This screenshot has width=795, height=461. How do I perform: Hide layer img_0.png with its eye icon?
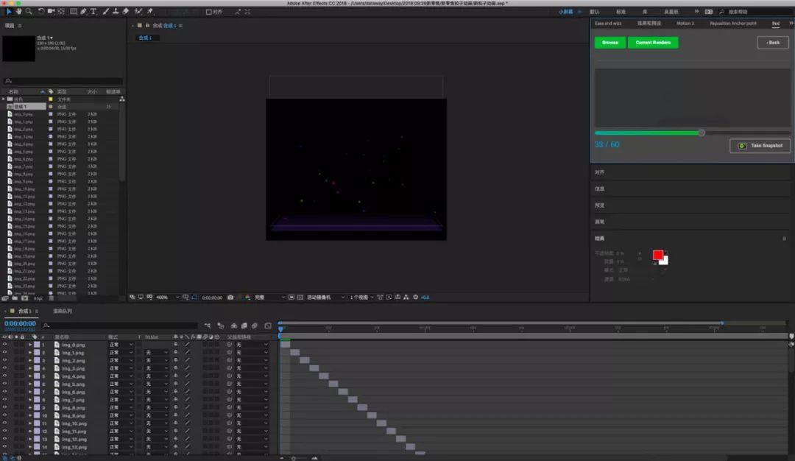tap(4, 345)
